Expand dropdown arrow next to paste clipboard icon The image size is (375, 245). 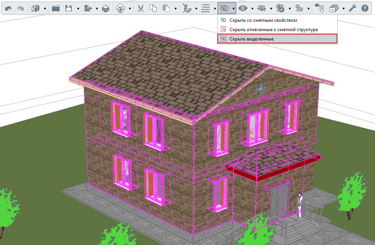coord(175,9)
